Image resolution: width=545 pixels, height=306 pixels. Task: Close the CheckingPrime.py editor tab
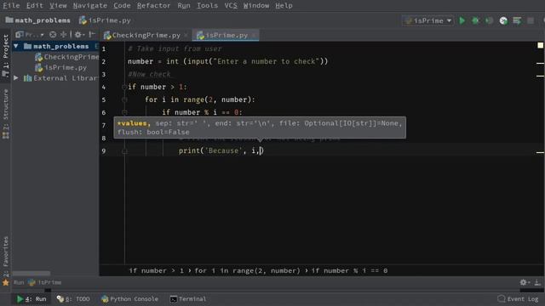186,36
